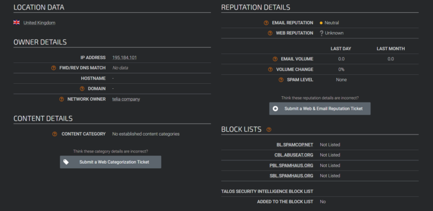Open the telia company network owner link
Viewport: 433px width, 211px height.
(x=126, y=99)
